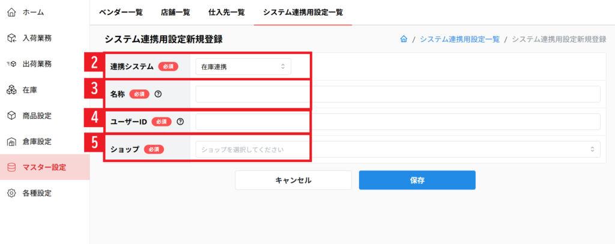Open the 連携システム dropdown showing 在庫連携
The width and height of the screenshot is (615, 244).
tap(243, 67)
